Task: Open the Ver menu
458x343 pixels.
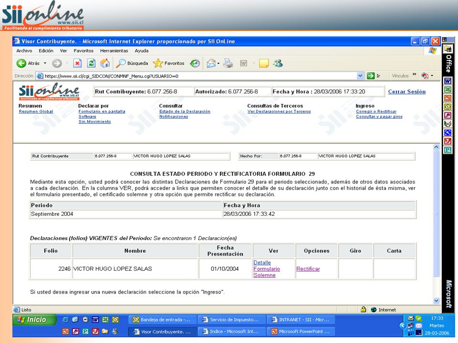Action: click(63, 51)
